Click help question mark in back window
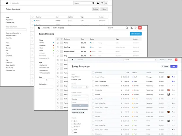Viewport: 182px width, 136px height. click(x=102, y=3)
